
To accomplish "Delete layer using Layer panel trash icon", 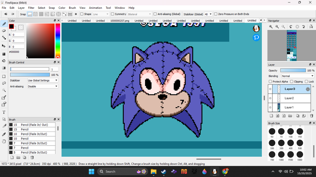I will [311, 116].
